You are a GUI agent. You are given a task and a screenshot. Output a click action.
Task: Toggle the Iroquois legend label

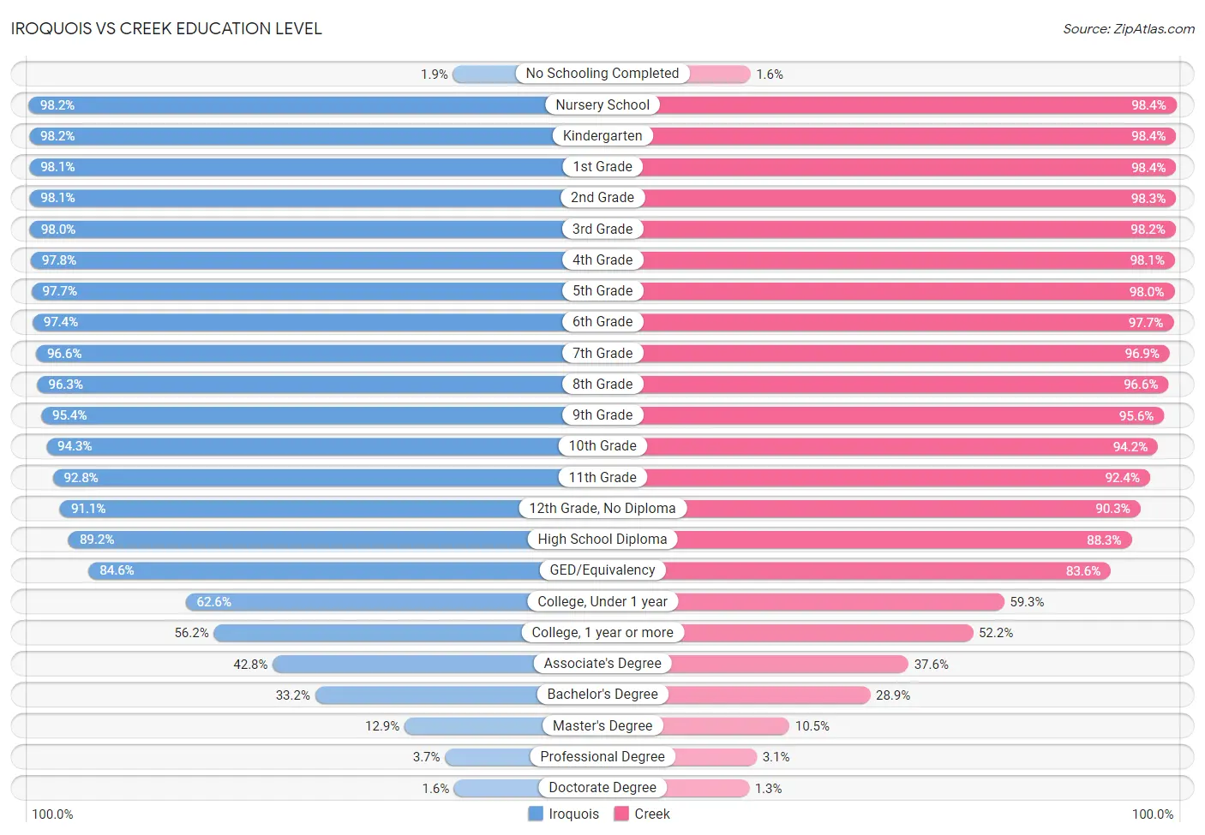[573, 814]
